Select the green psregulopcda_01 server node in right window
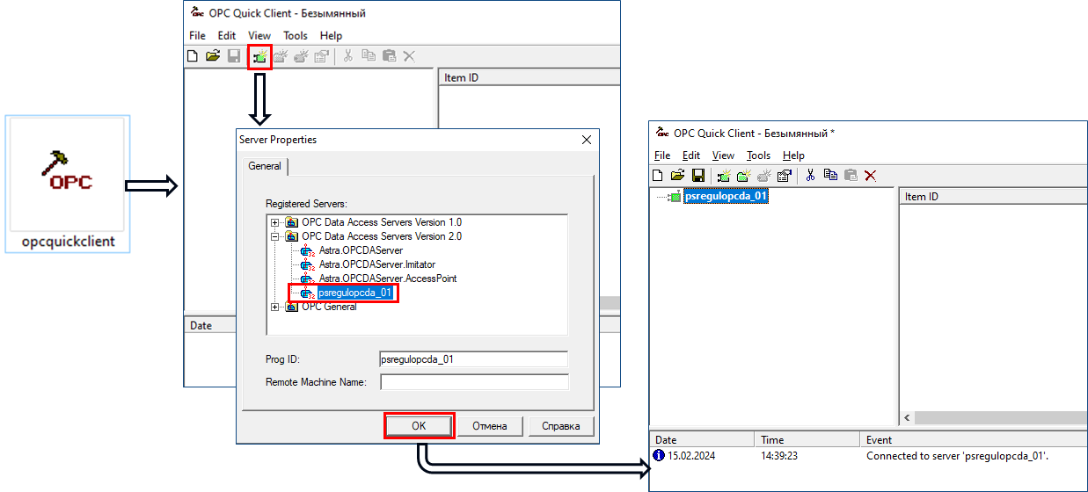Screen dimensions: 1088x492 click(x=726, y=197)
